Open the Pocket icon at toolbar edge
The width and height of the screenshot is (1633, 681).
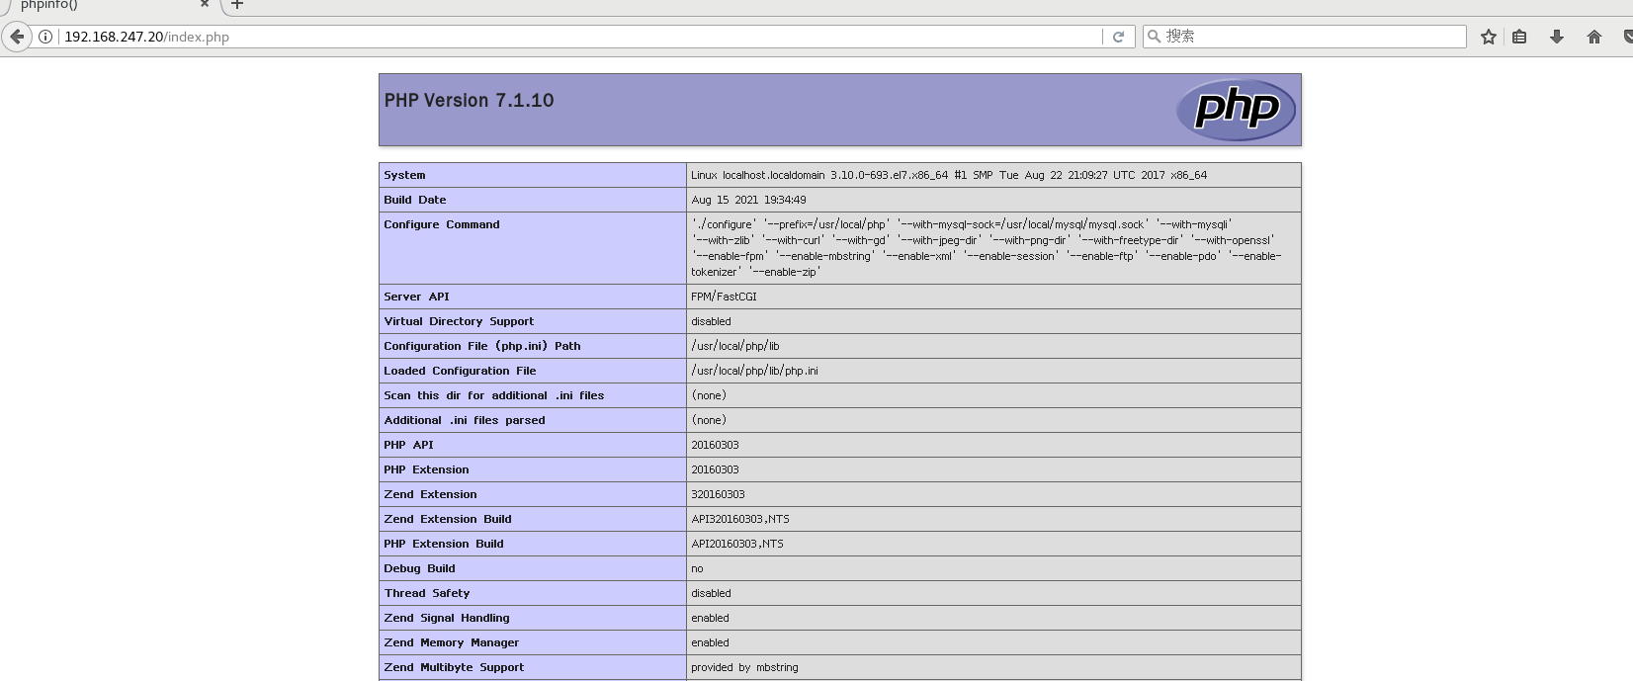[x=1627, y=37]
